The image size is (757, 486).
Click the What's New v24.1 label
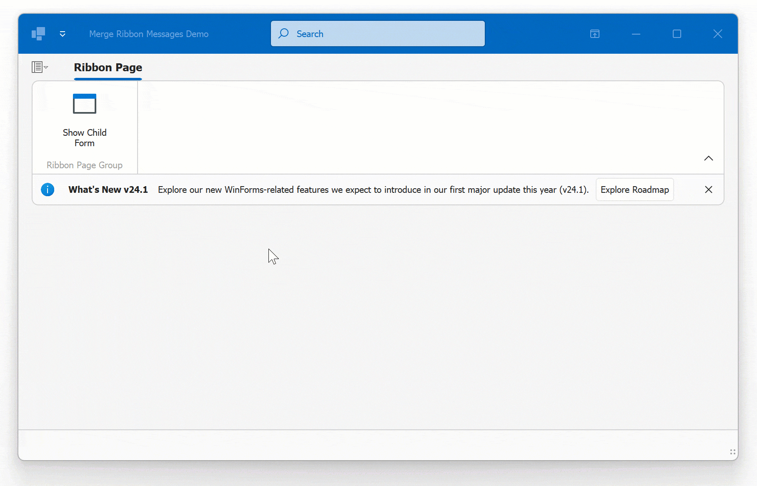108,189
